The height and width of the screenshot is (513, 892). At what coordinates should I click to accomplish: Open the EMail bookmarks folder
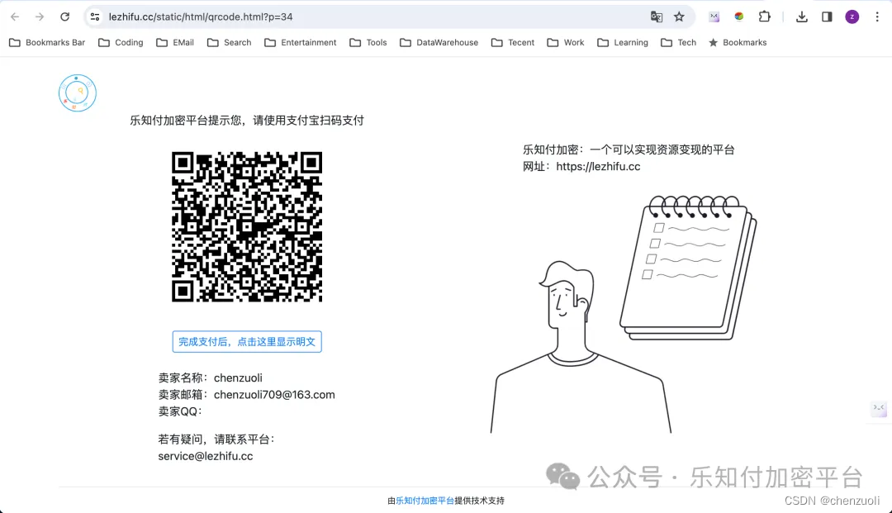pyautogui.click(x=175, y=43)
